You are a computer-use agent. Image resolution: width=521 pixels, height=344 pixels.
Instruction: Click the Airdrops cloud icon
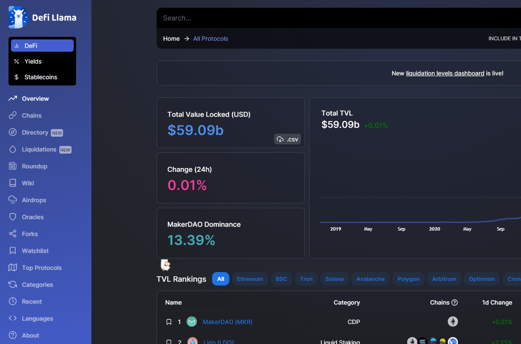pos(13,200)
